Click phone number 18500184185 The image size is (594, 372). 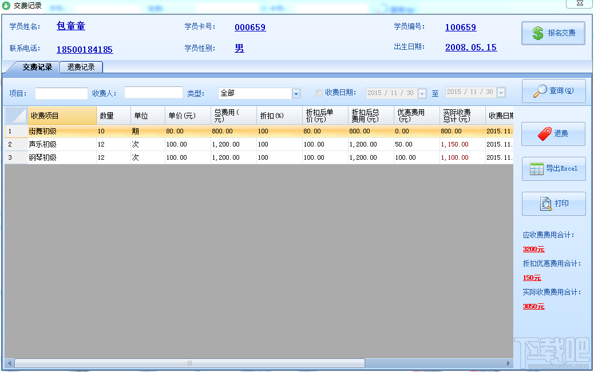coord(85,50)
